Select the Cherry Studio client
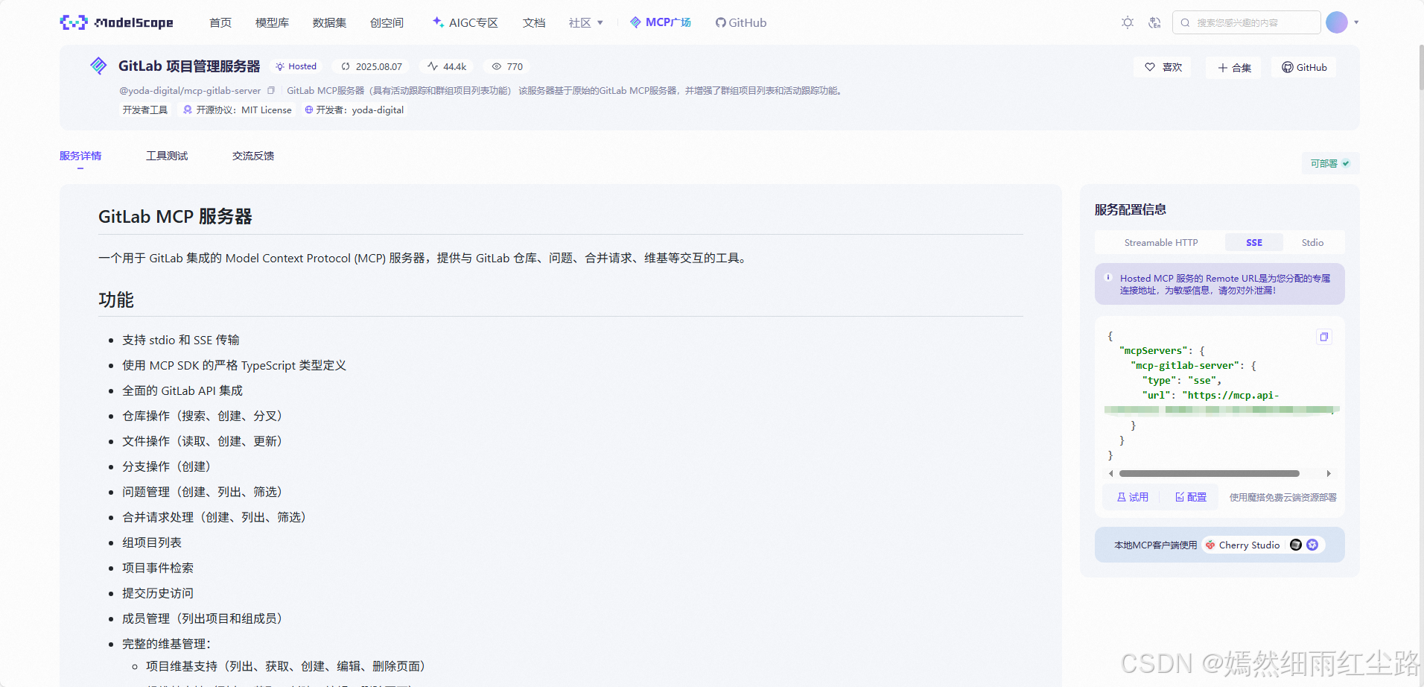This screenshot has height=687, width=1424. [x=1243, y=545]
